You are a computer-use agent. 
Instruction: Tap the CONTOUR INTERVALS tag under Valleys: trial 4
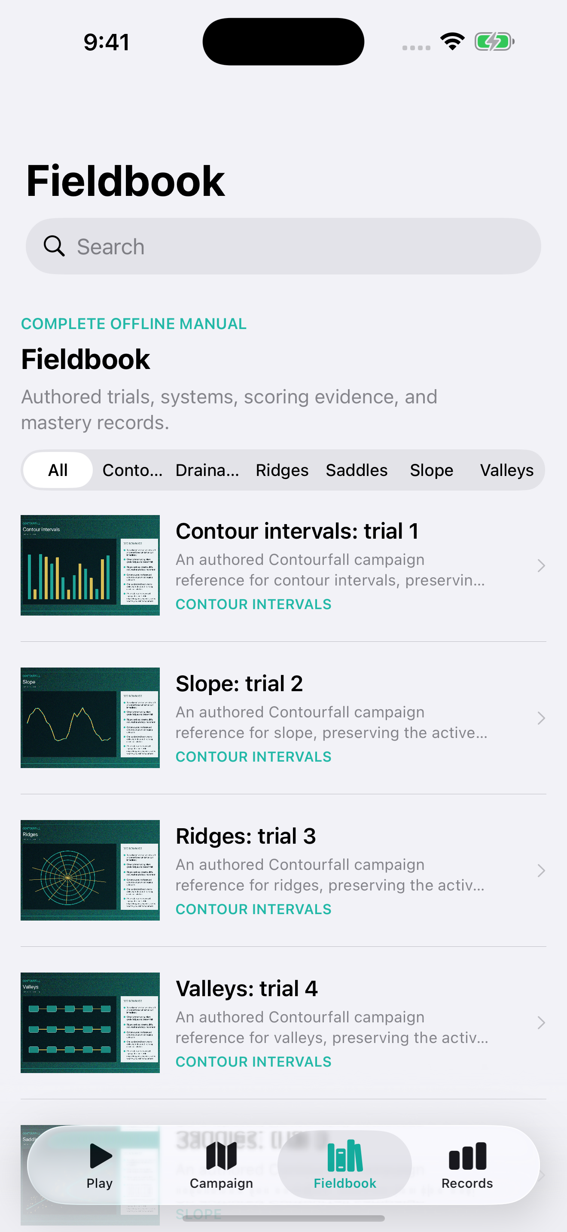[253, 1062]
